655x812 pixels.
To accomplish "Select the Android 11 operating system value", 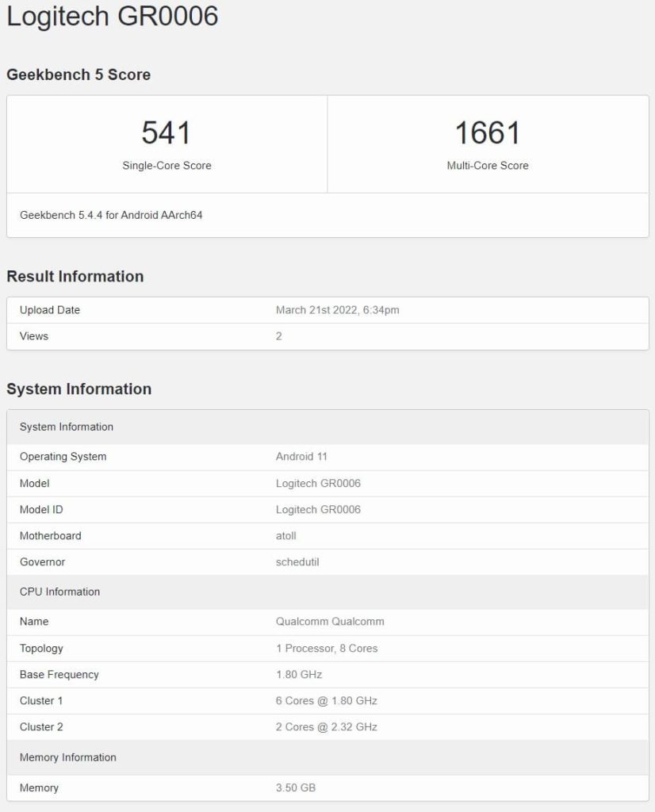I will click(x=301, y=457).
